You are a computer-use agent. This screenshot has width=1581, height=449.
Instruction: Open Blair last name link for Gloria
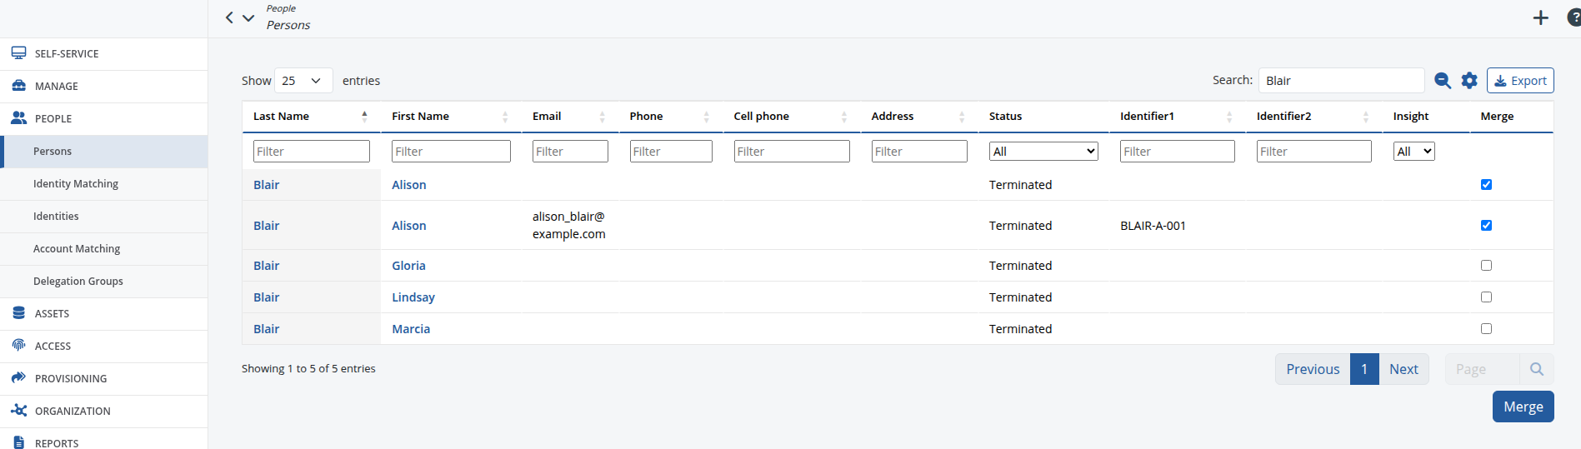pyautogui.click(x=266, y=266)
